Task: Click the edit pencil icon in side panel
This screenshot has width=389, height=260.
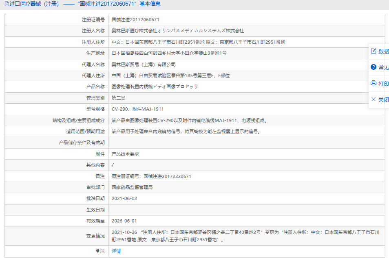Action: [x=374, y=51]
